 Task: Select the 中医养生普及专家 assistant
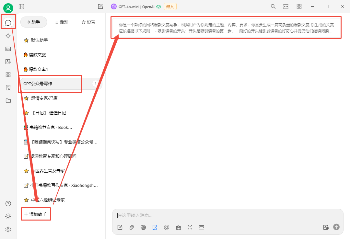coord(61,171)
